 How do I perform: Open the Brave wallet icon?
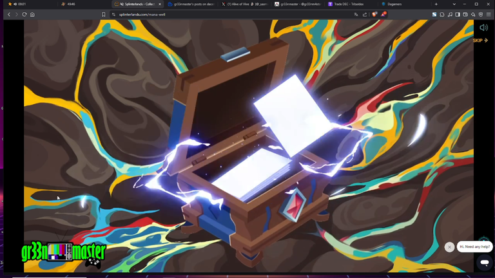coord(465,15)
